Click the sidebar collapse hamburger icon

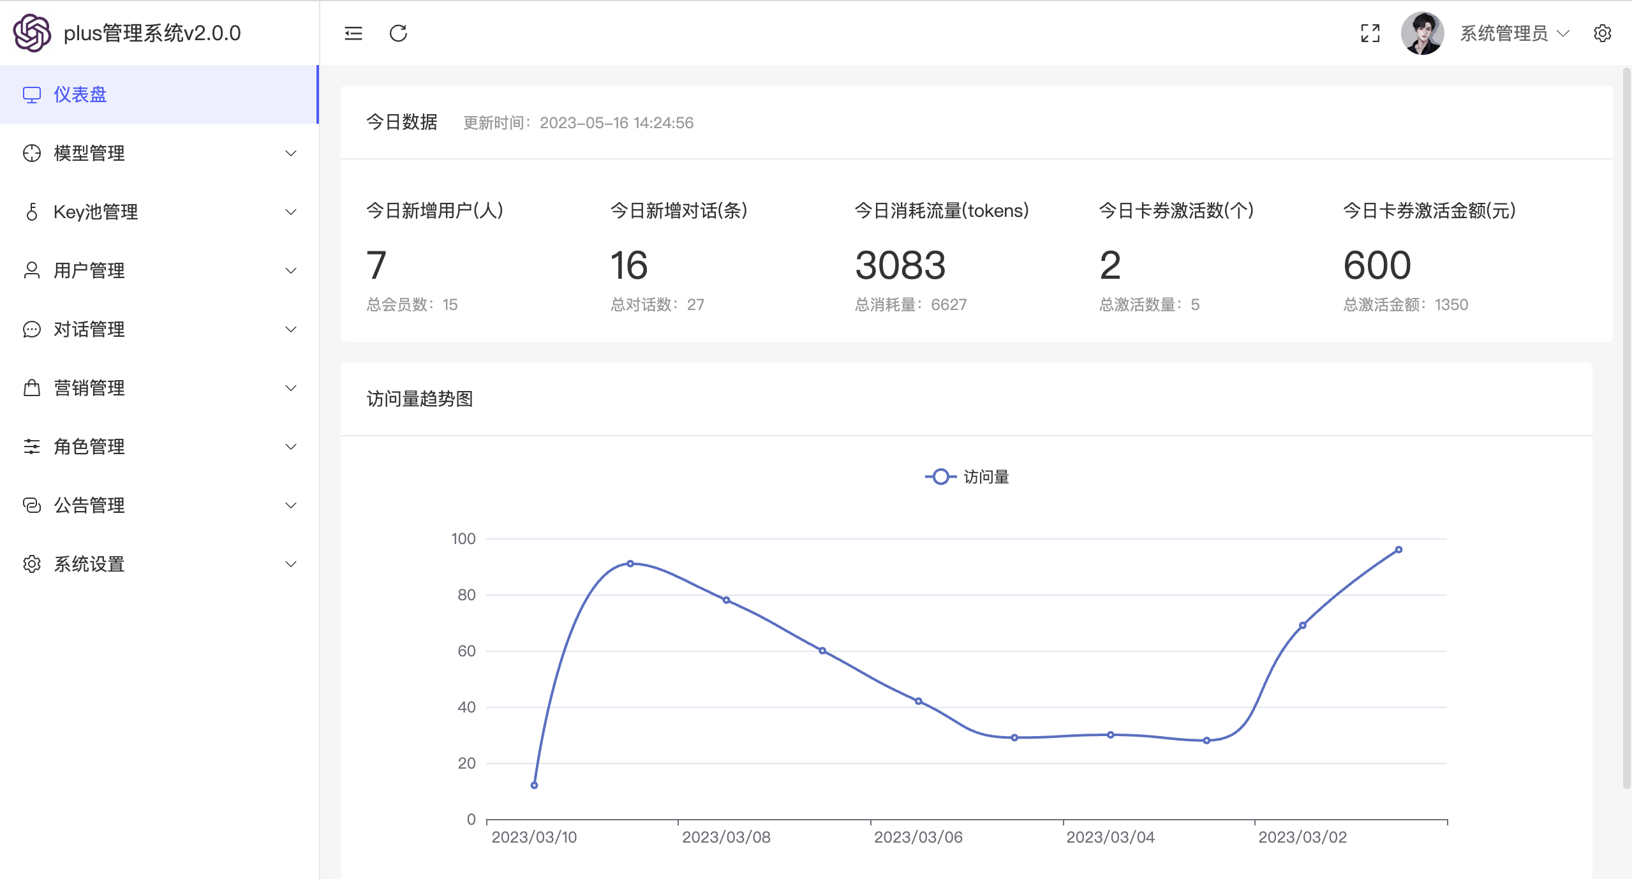click(x=353, y=33)
